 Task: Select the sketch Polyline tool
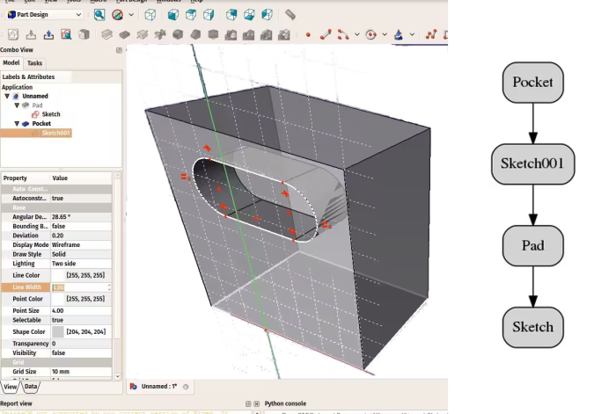point(431,34)
